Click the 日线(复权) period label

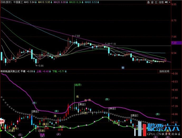6,2
